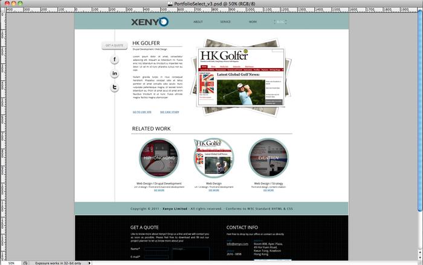Click the round icon beside the zoom field
The height and width of the screenshot is (265, 423).
click(25, 263)
